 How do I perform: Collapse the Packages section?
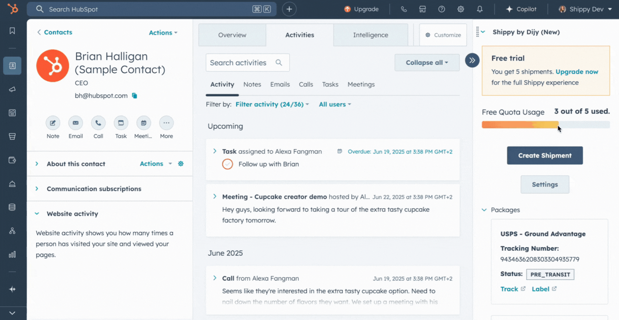tap(484, 210)
